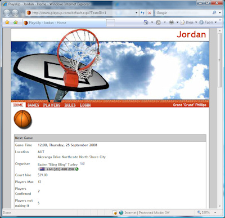Click the scrollbar down arrow
Image resolution: width=225 pixels, height=218 pixels.
point(219,206)
